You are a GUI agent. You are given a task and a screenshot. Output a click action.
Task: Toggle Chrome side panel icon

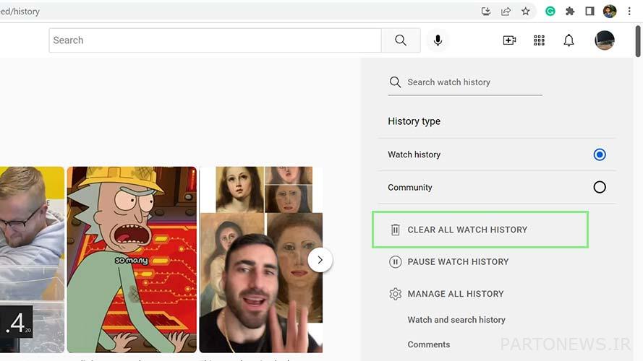(x=589, y=11)
